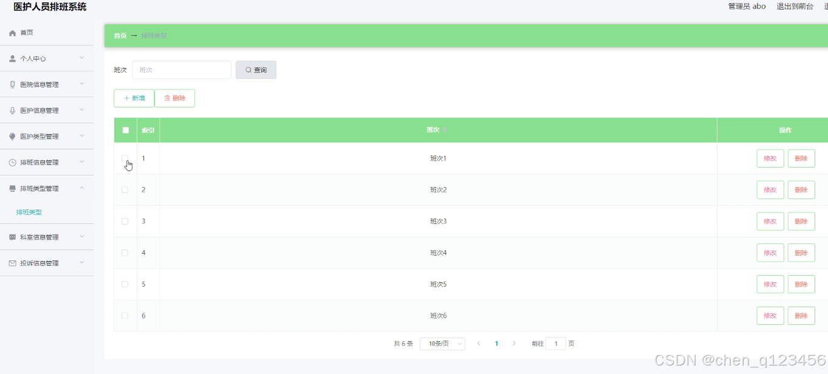The width and height of the screenshot is (828, 374).
Task: Collapse the 排班类型管理 menu chevron
Action: (x=82, y=188)
